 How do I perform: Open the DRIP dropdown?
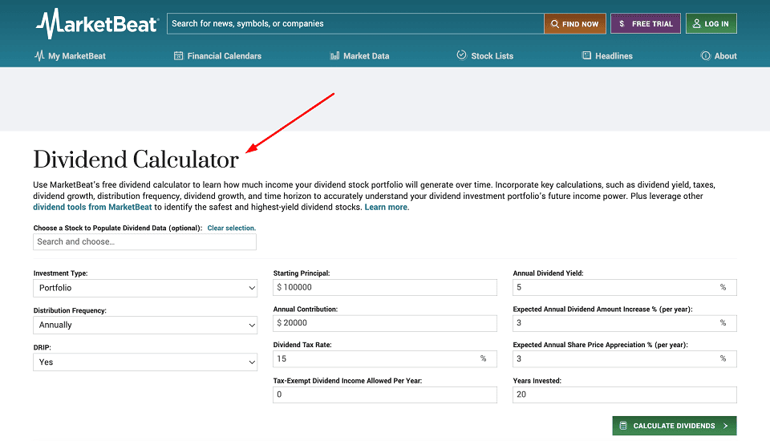click(145, 362)
